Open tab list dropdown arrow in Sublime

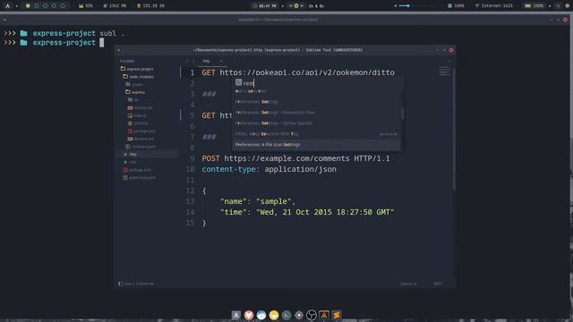click(449, 61)
